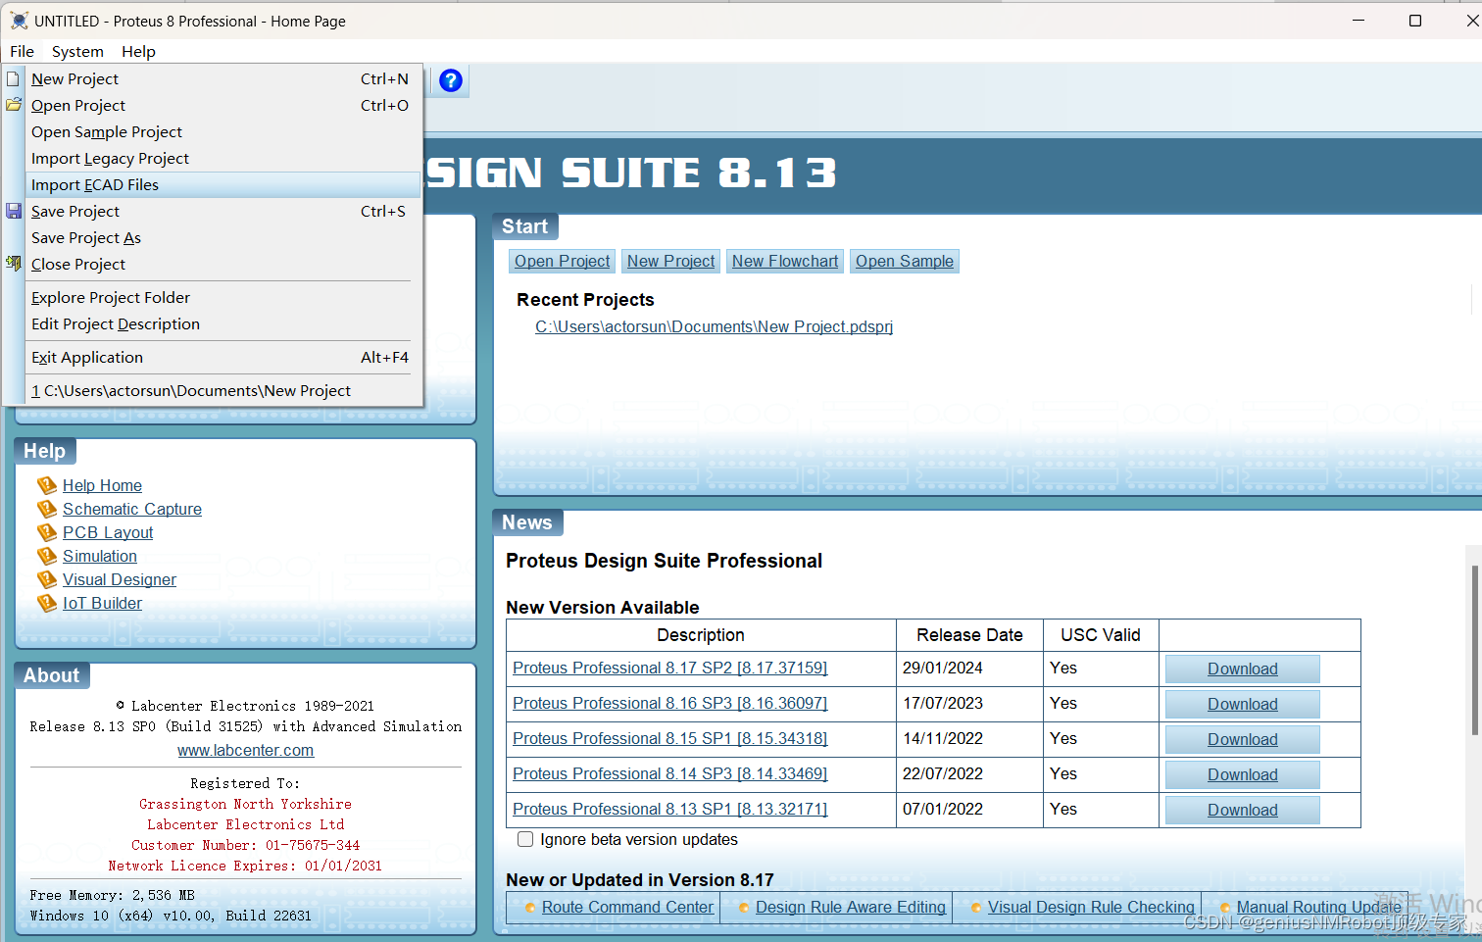Screen dimensions: 1482x942
Task: Open Proteus Professional 8.13 SP1 link
Action: click(x=669, y=809)
